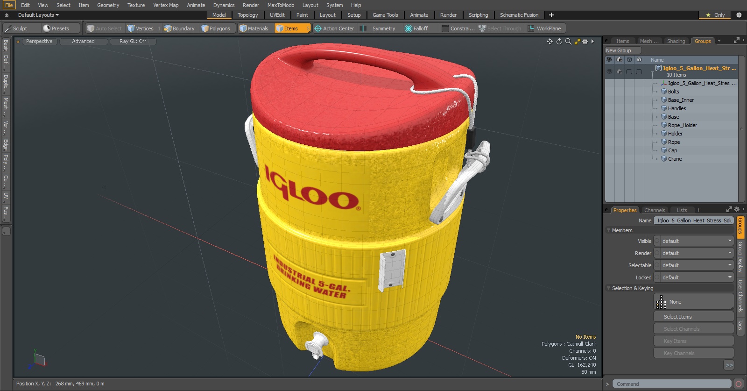This screenshot has width=747, height=391.
Task: Click the Select Items button
Action: click(693, 317)
